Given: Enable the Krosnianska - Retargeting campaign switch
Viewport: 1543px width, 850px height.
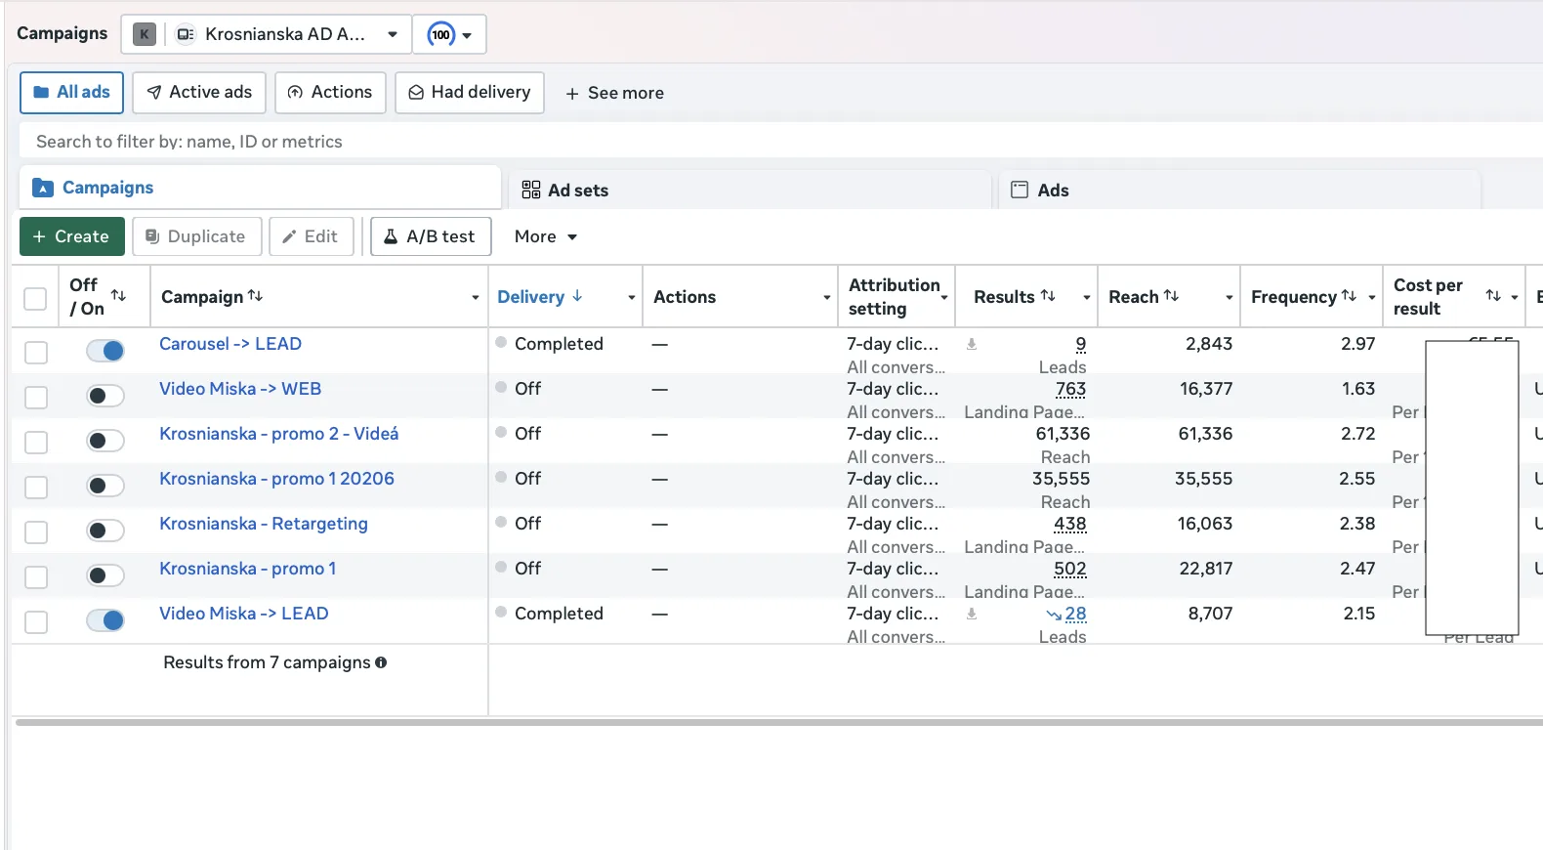Looking at the screenshot, I should tap(105, 531).
